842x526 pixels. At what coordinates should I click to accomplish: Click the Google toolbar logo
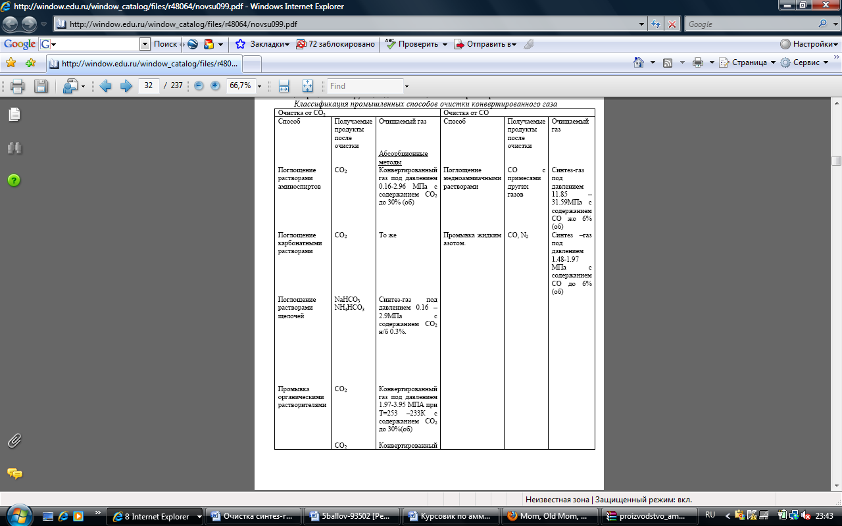(20, 44)
